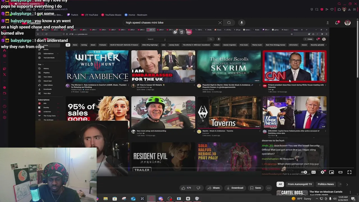Image resolution: width=359 pixels, height=202 pixels.
Task: Toggle autoplay switch on the player
Action: pos(304,172)
